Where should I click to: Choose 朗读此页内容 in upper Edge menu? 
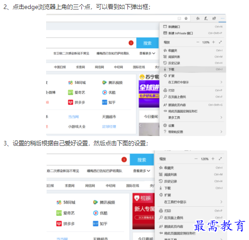click(193, 105)
